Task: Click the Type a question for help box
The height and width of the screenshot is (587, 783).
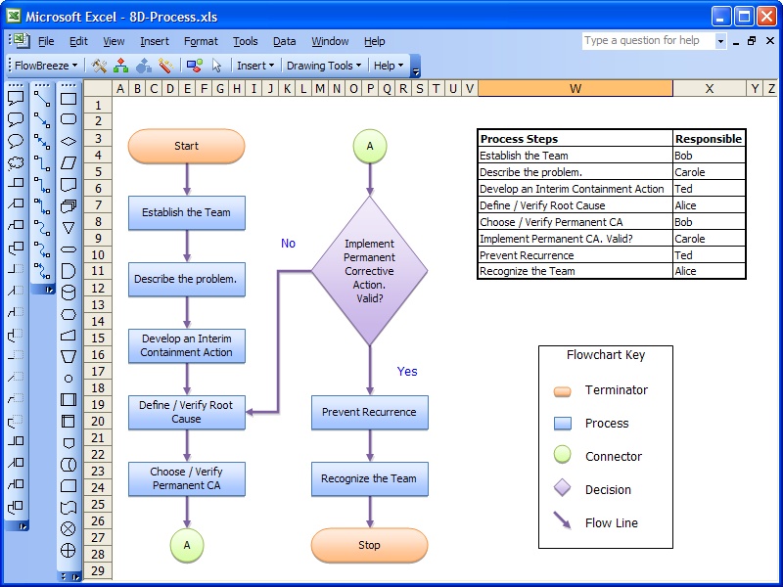Action: pos(647,41)
